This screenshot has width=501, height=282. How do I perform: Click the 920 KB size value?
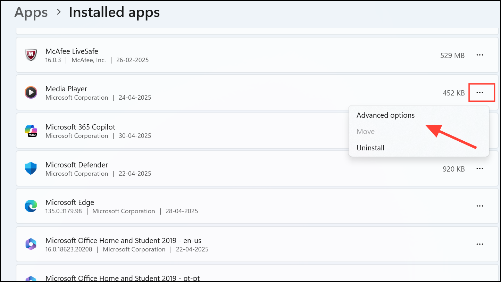point(453,169)
